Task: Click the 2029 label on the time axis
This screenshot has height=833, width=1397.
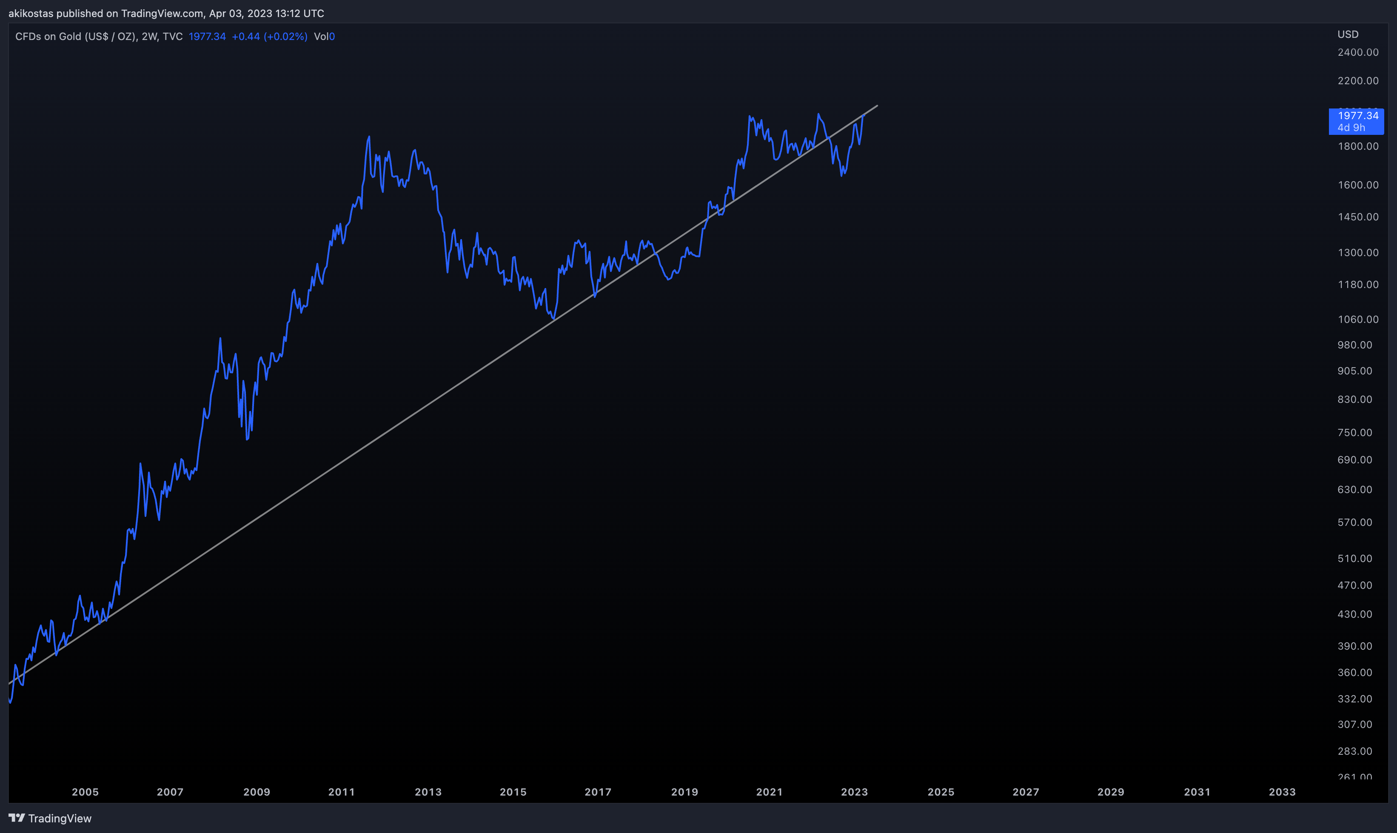Action: [x=1111, y=792]
